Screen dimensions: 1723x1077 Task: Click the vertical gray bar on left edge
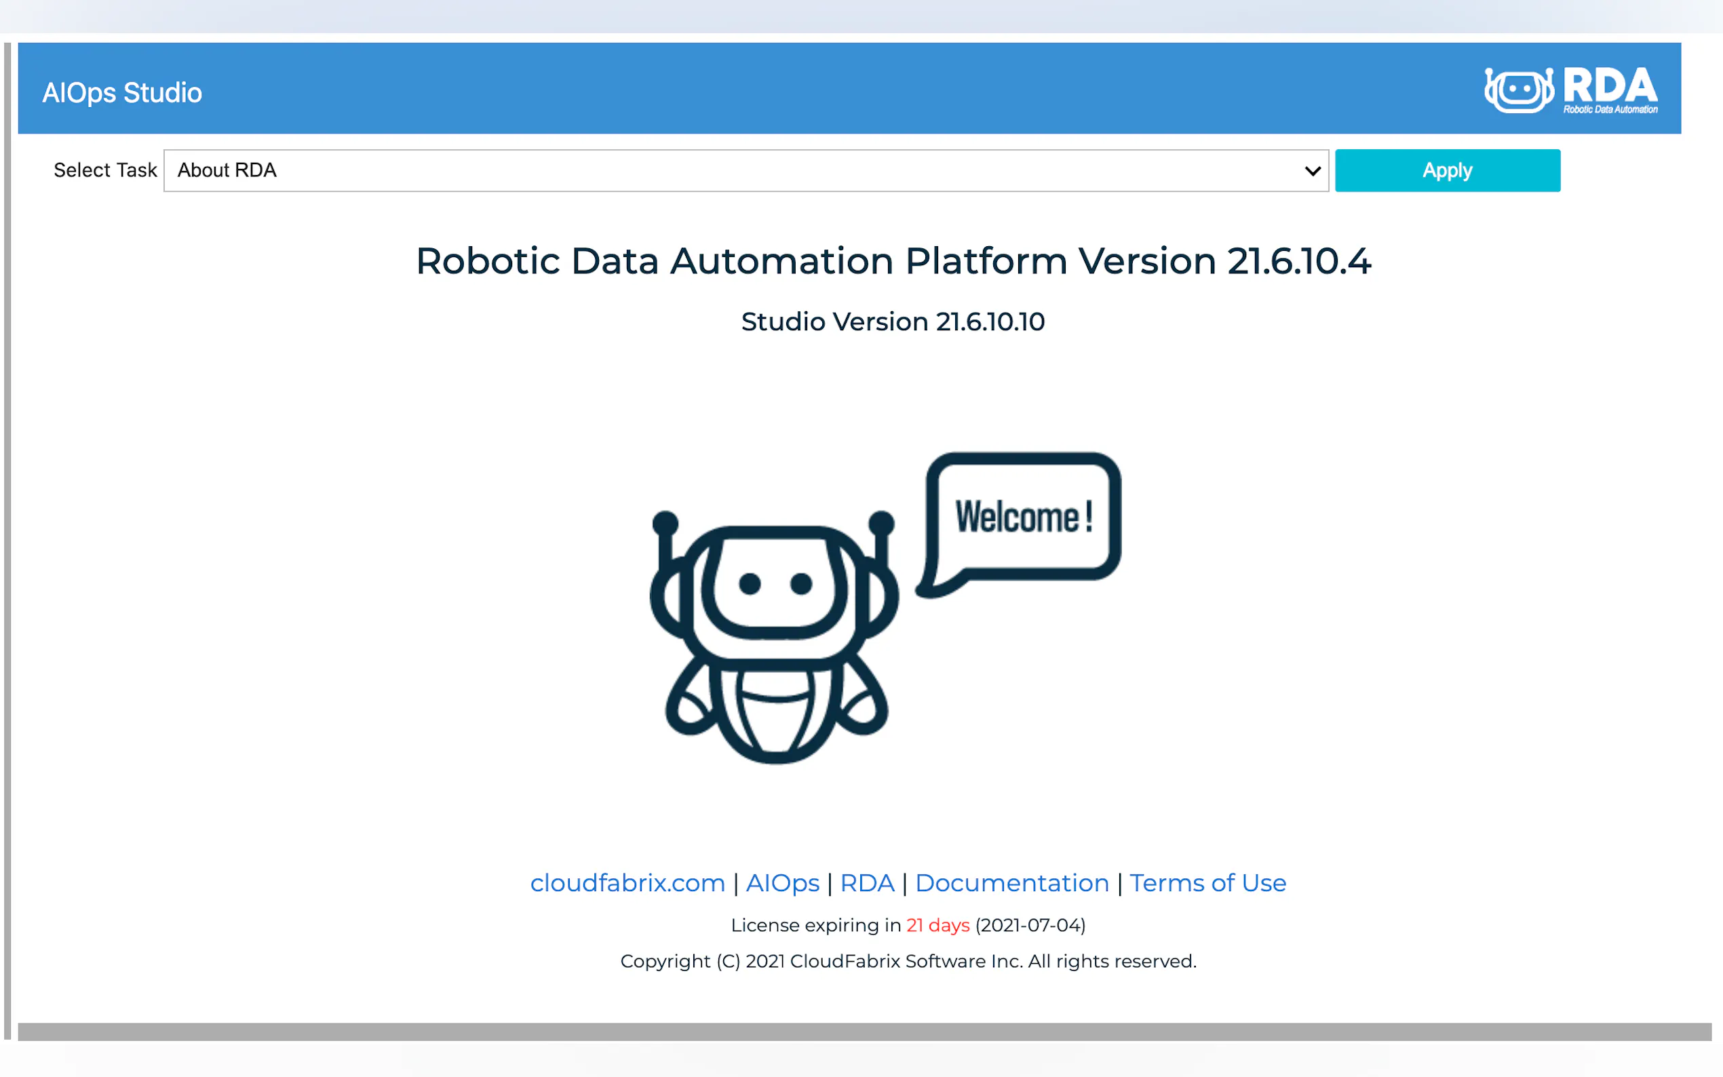(7, 541)
